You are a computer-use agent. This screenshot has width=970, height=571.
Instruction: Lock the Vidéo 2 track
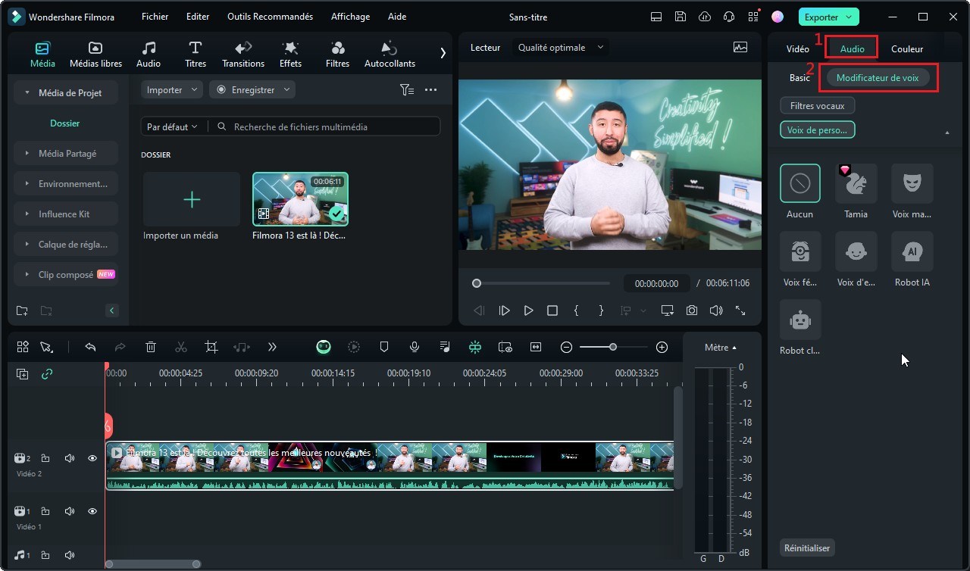click(45, 458)
